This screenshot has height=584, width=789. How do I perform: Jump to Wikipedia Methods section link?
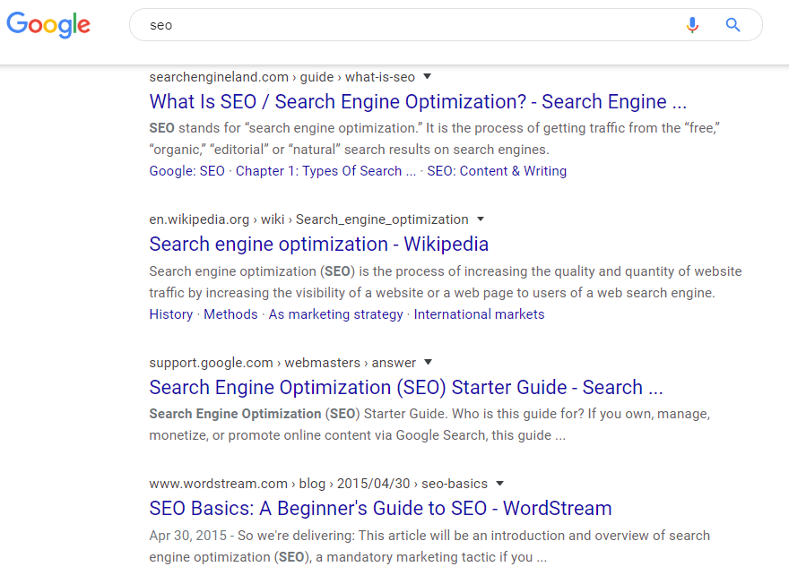click(230, 314)
